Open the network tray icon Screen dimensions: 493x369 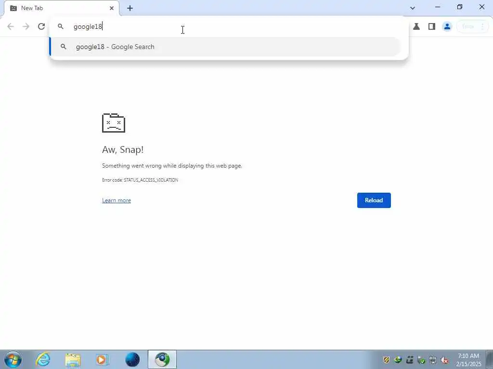[433, 360]
